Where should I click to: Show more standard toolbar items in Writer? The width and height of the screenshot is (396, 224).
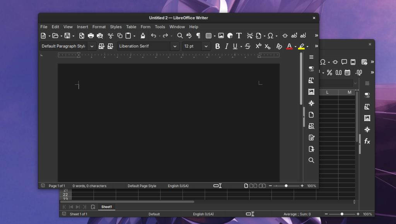316,36
